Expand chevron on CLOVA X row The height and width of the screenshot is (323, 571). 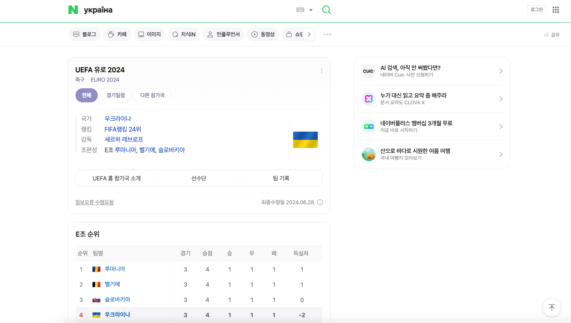click(501, 99)
